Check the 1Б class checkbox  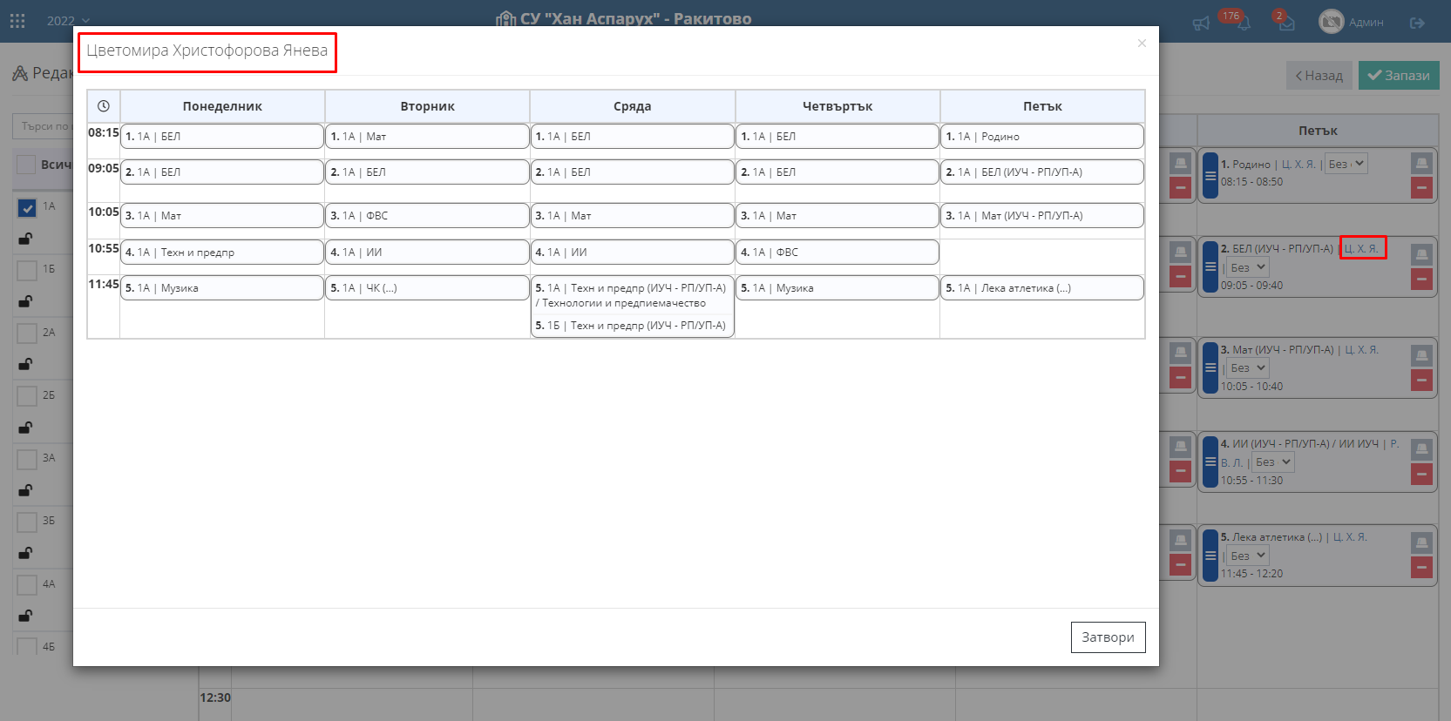pos(27,270)
